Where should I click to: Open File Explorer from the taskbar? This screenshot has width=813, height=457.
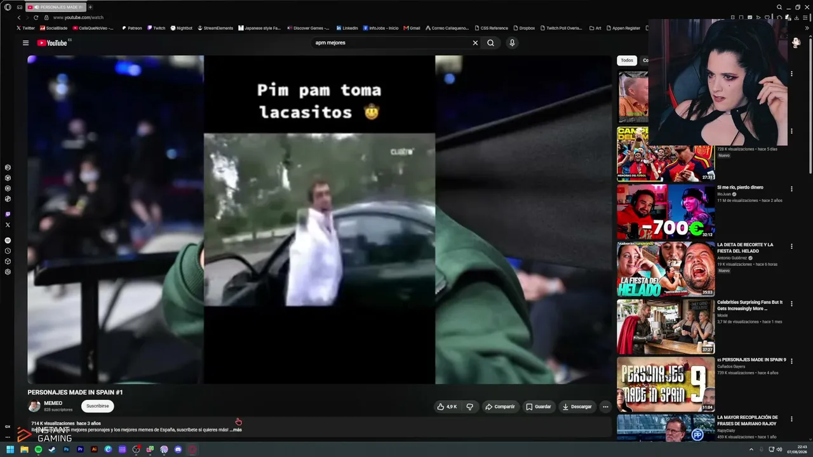(24, 449)
